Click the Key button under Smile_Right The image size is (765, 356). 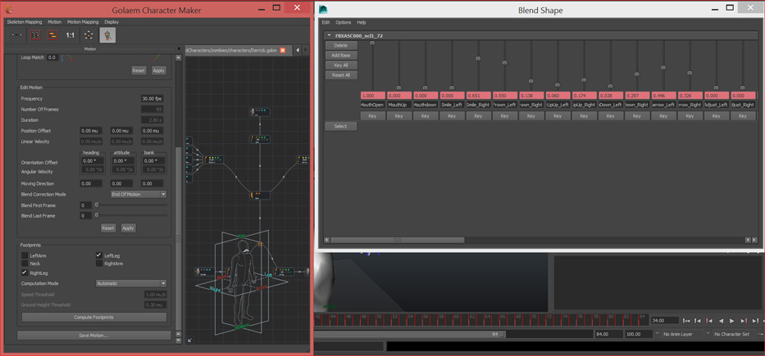point(478,116)
